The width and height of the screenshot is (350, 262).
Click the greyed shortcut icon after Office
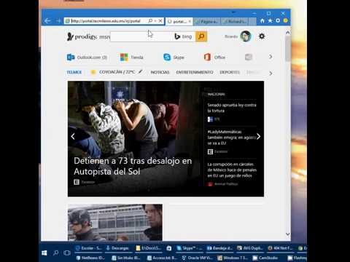(249, 57)
